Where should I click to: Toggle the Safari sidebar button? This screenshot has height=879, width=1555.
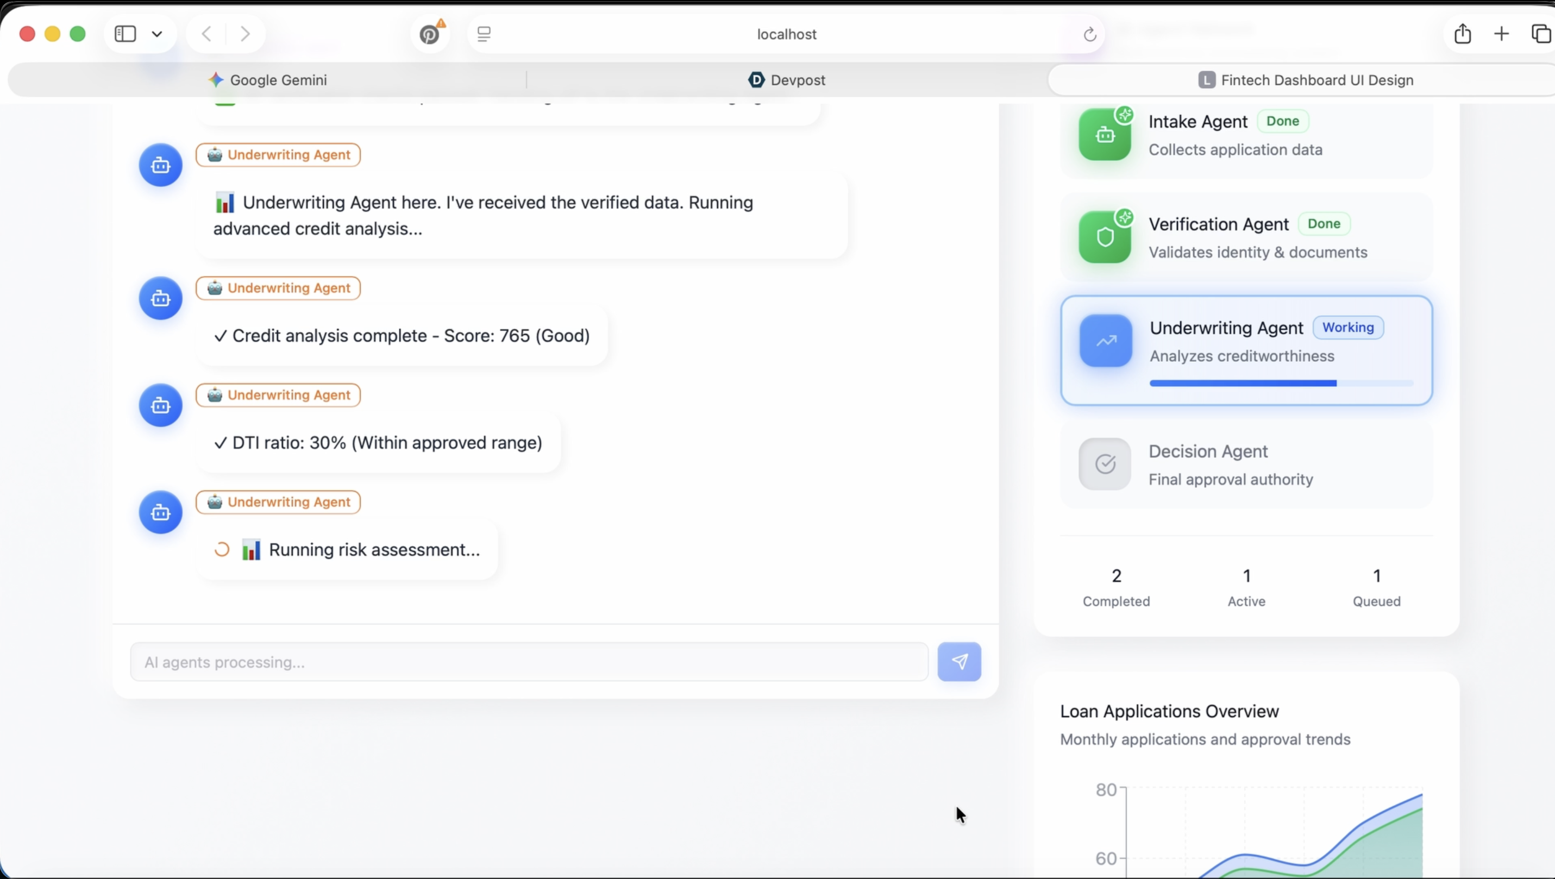[x=126, y=34]
